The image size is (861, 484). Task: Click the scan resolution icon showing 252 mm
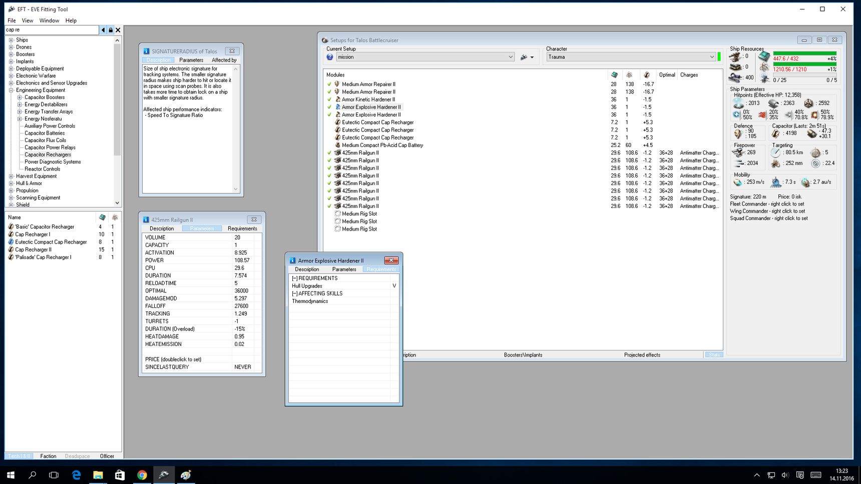pos(776,163)
